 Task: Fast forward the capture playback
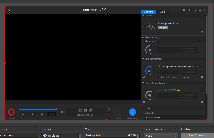tap(42, 114)
